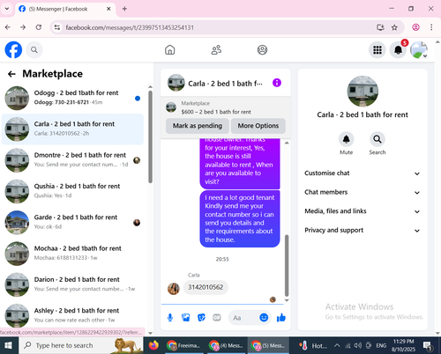
Task: Click Mark as pending button
Action: coord(197,126)
